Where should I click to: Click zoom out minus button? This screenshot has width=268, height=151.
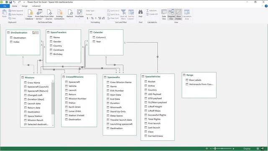click(x=211, y=148)
